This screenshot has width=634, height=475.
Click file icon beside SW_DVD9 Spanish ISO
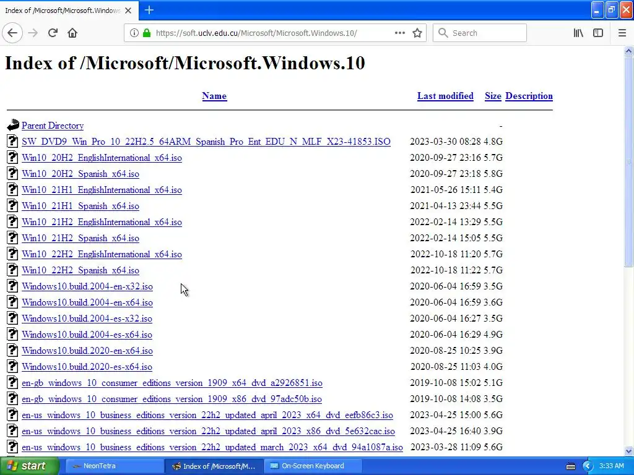click(x=12, y=141)
